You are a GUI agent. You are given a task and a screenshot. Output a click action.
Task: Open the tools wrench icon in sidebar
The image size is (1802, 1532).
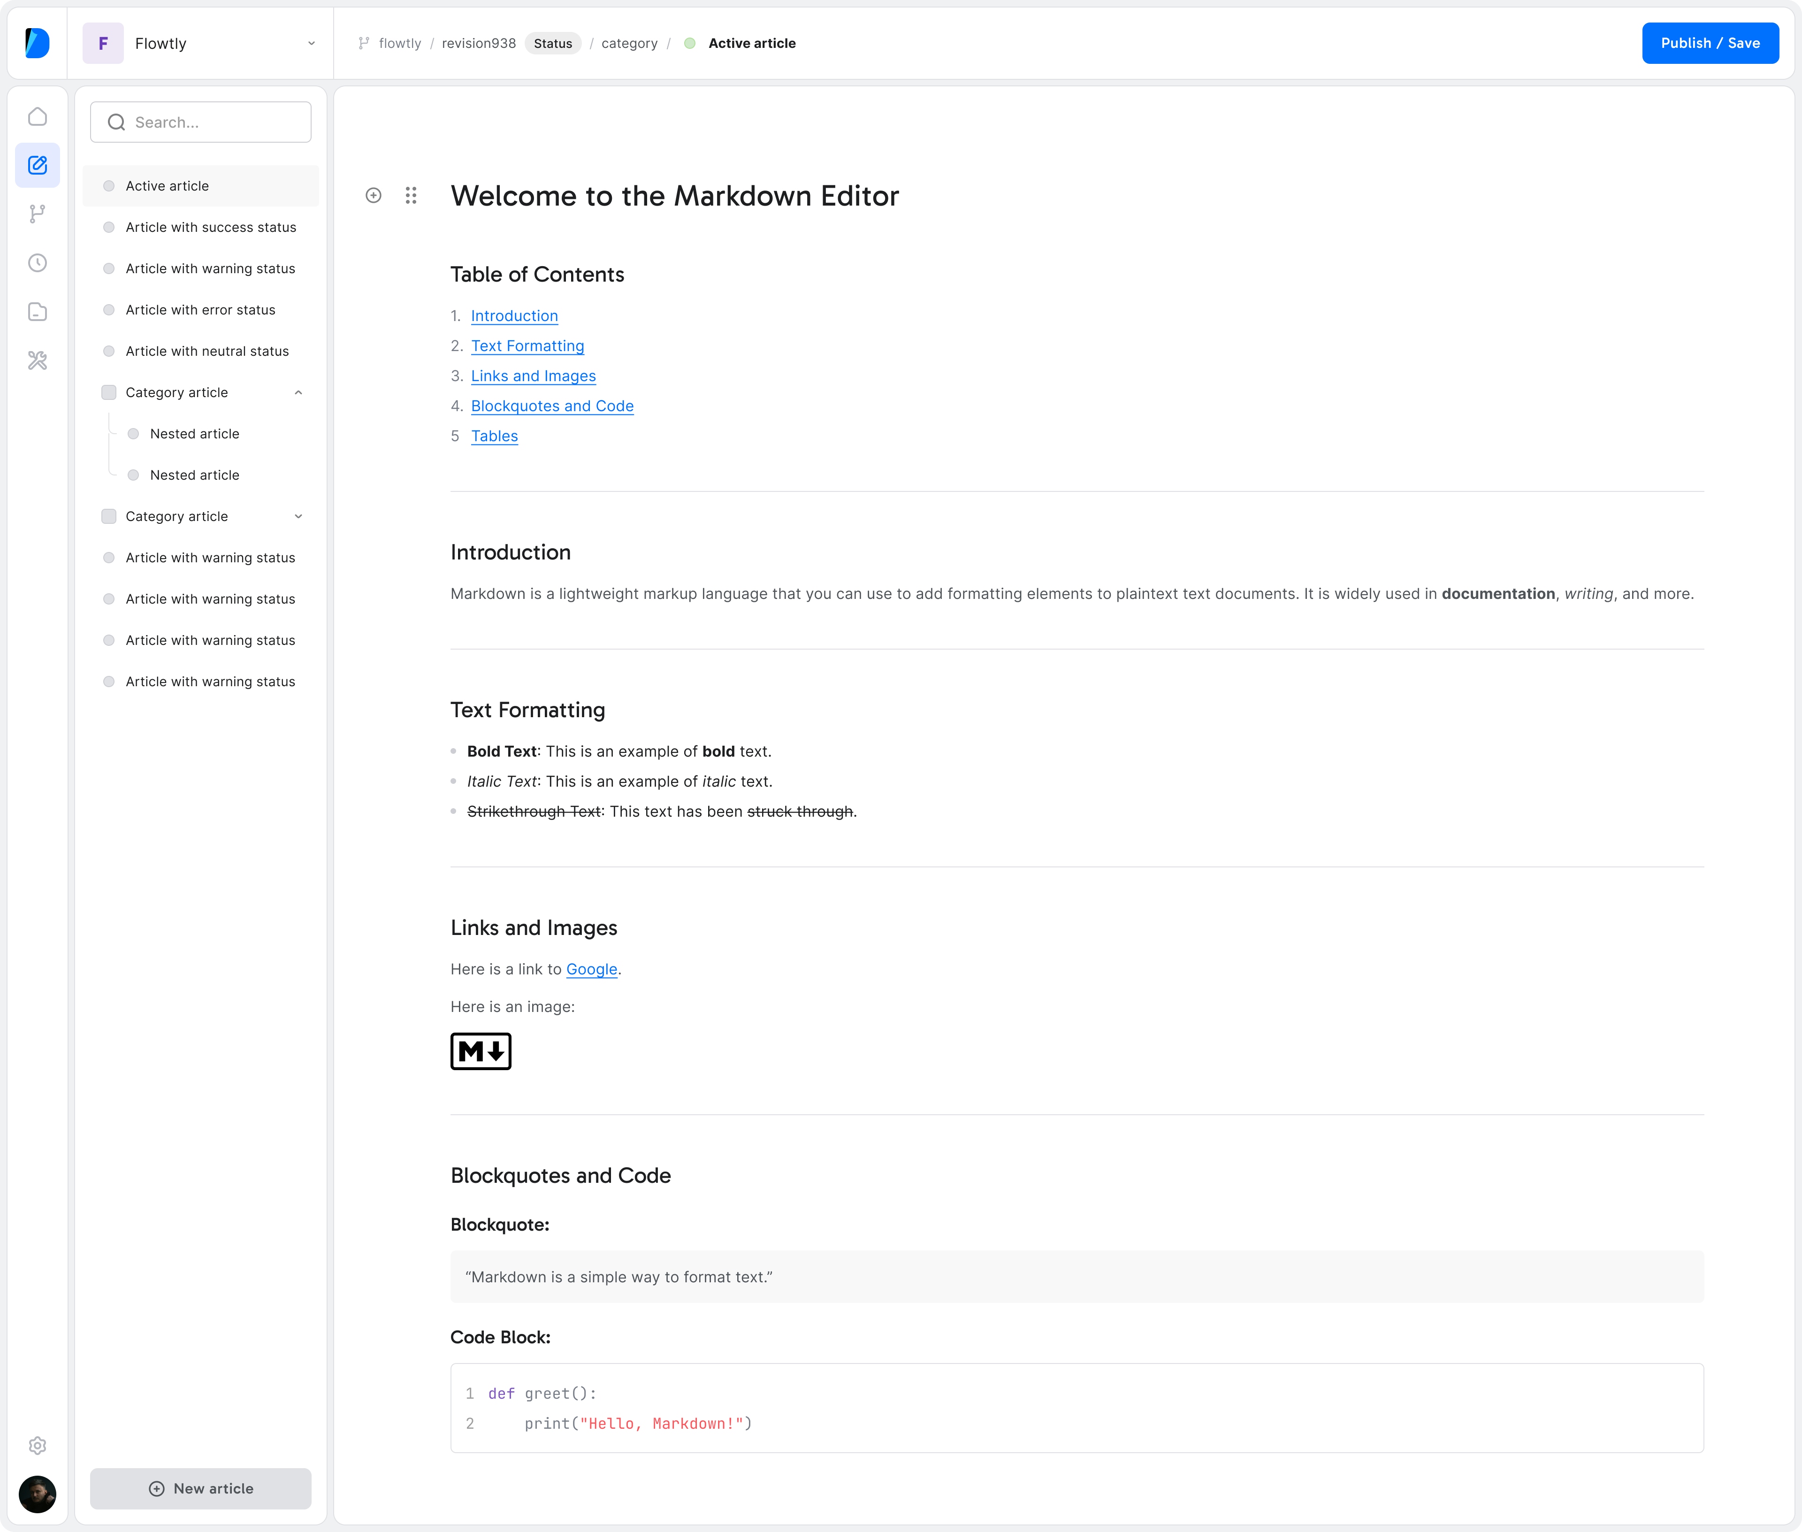38,360
